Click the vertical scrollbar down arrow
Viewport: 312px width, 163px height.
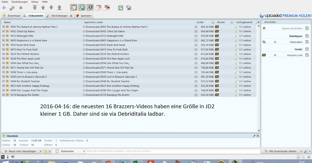coord(258,131)
